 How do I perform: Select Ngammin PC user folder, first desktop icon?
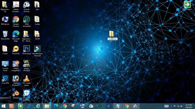click(x=5, y=7)
